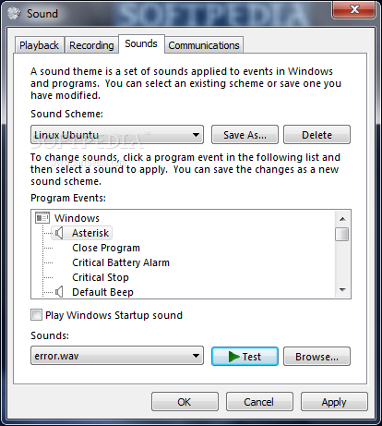The width and height of the screenshot is (382, 426).
Task: Click the Sound speaker icon in title bar
Action: click(x=14, y=13)
